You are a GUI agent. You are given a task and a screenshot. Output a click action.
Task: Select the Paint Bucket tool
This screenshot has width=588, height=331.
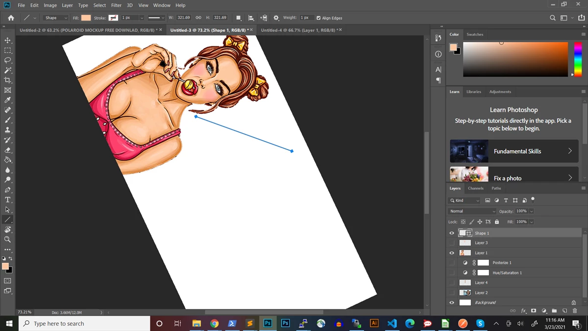pos(8,160)
